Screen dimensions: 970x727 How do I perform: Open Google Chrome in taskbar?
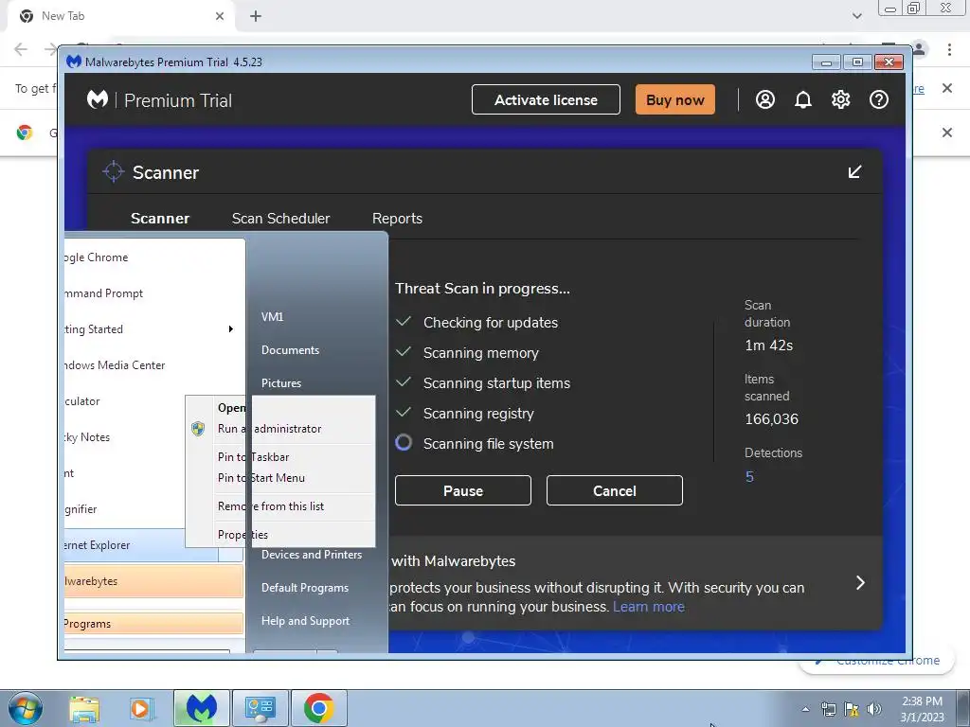click(319, 708)
